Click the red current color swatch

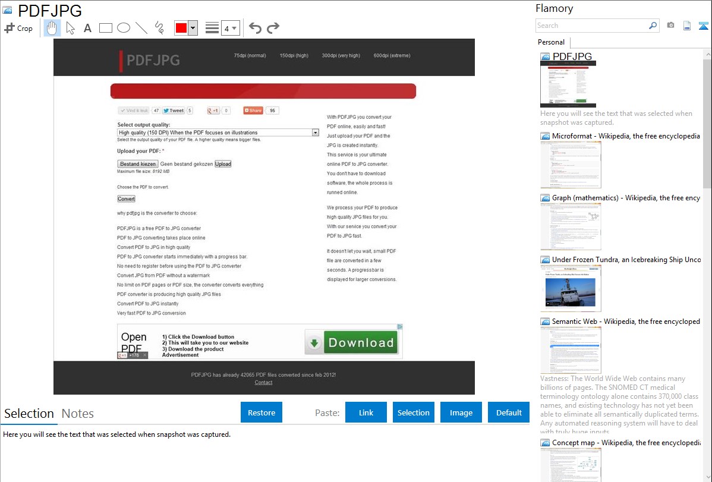coord(181,28)
